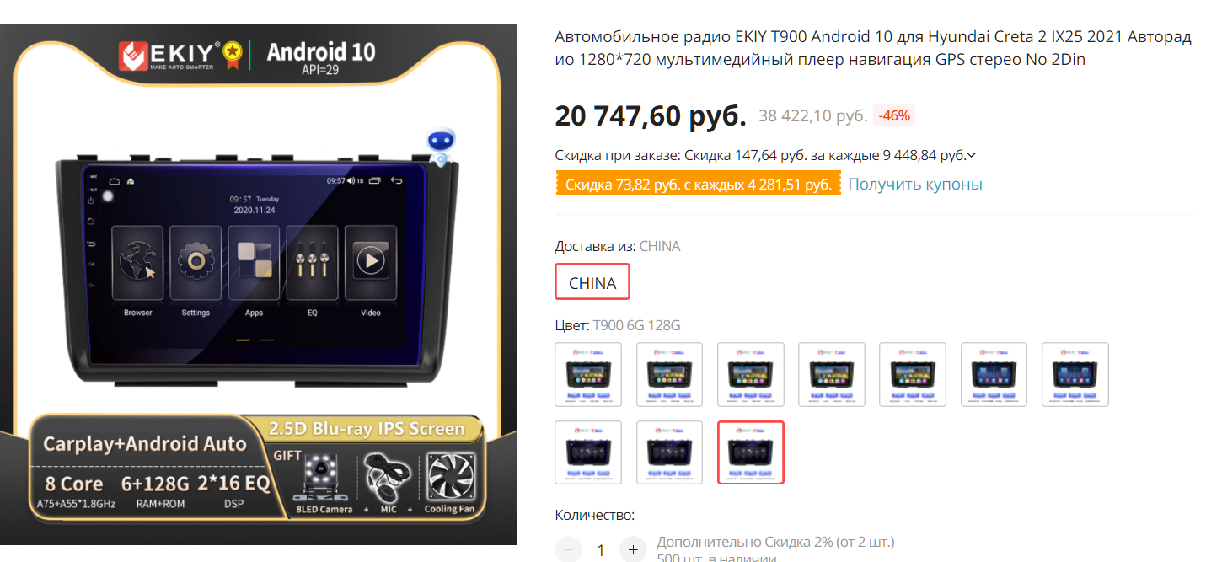Click the 8LED Camera gift icon

point(324,477)
